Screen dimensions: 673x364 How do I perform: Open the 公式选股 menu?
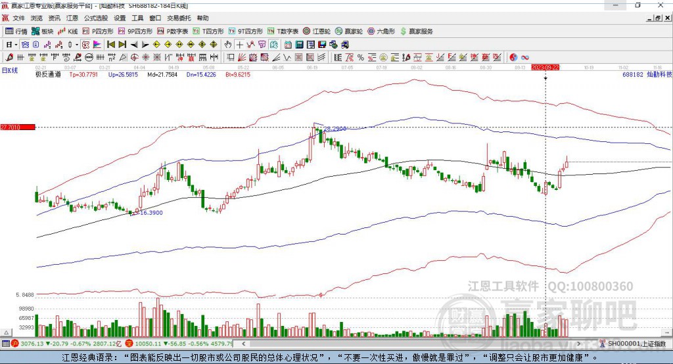tap(96, 18)
